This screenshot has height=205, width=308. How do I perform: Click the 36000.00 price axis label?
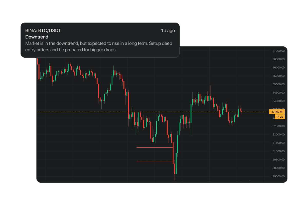point(278,68)
